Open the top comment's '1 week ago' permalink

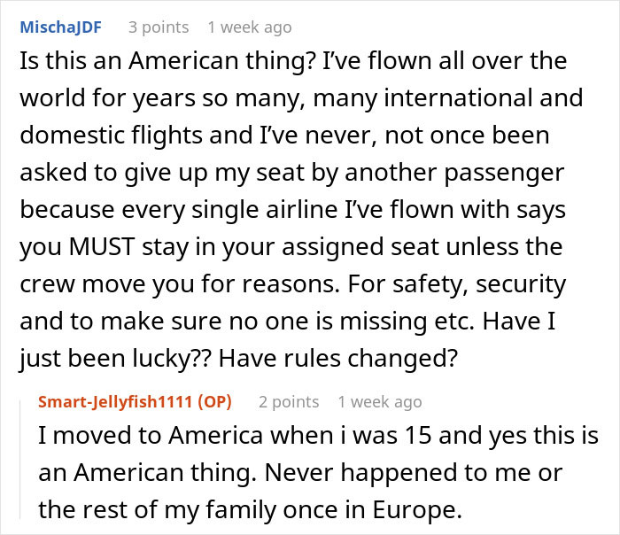coord(249,27)
